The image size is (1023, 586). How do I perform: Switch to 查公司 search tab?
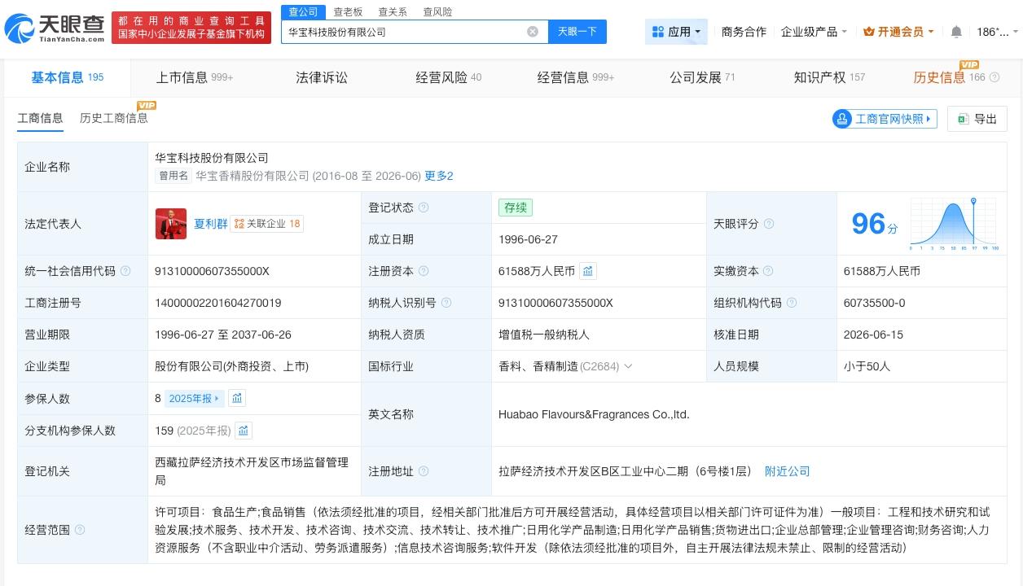(304, 11)
